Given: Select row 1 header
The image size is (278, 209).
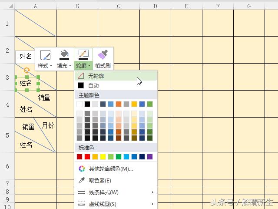Looking at the screenshot, I should [7, 23].
